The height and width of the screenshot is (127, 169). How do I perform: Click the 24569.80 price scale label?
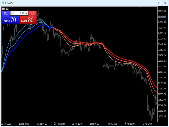[162, 22]
